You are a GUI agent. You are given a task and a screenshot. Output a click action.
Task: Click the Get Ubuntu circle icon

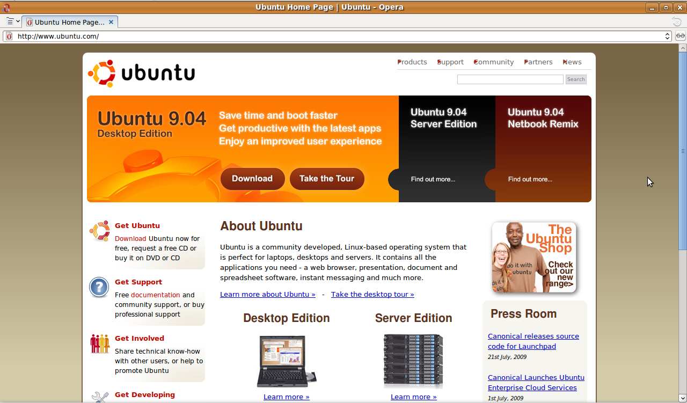coord(99,231)
